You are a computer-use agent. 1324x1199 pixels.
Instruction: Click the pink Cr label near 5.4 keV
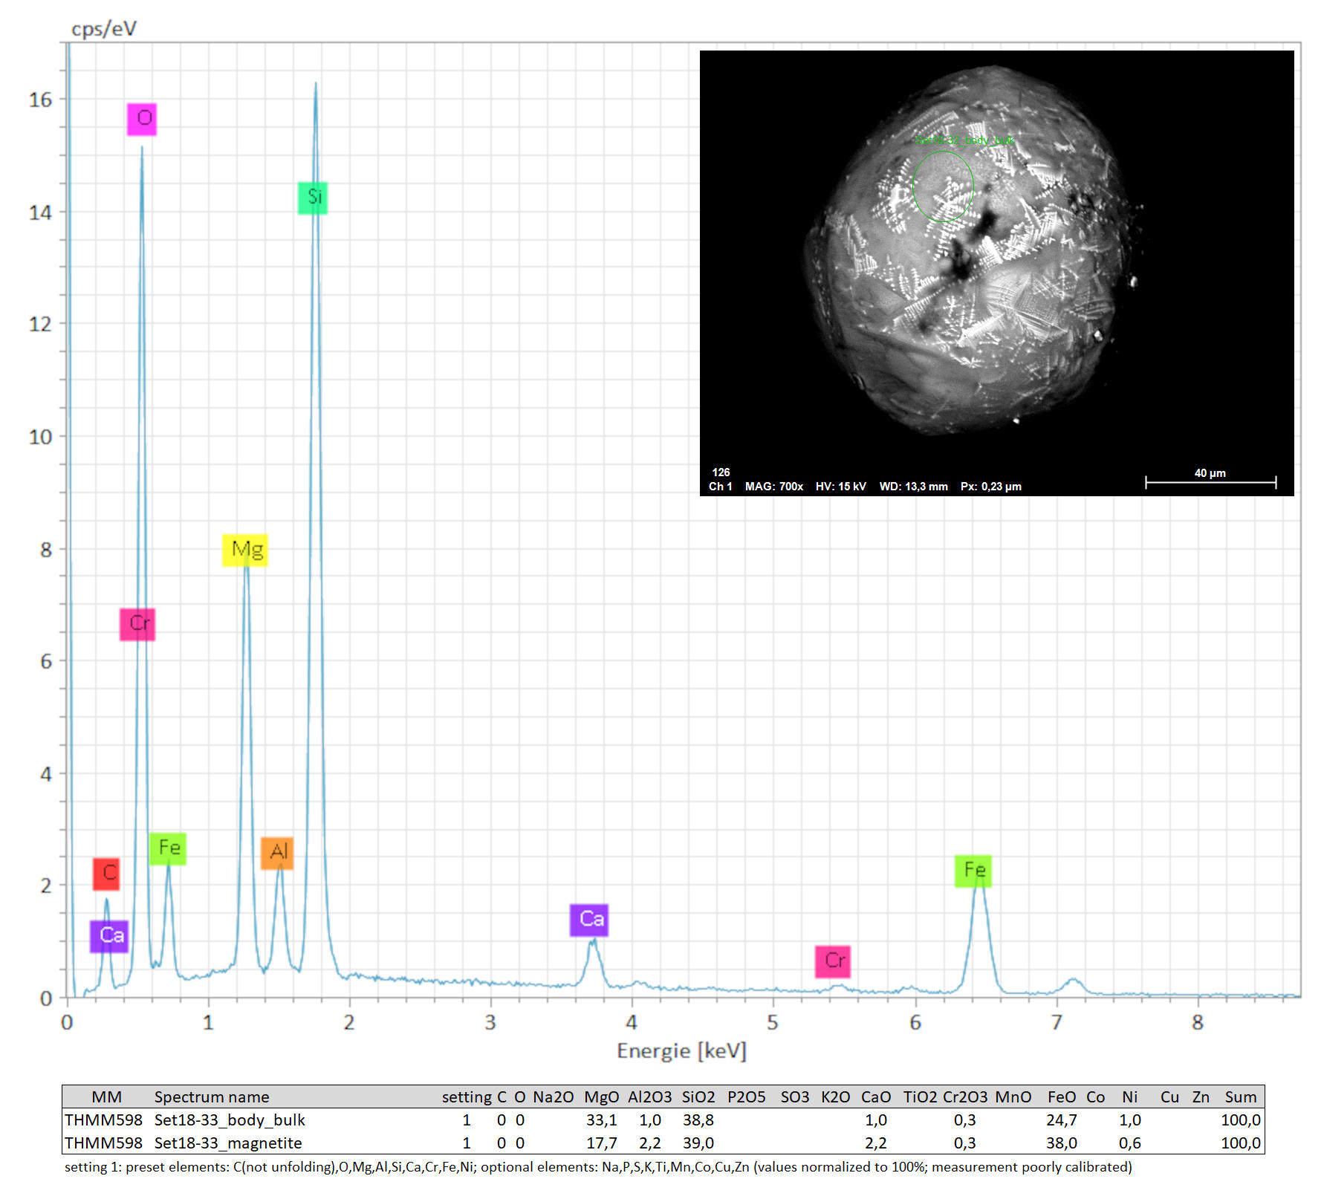[x=833, y=961]
